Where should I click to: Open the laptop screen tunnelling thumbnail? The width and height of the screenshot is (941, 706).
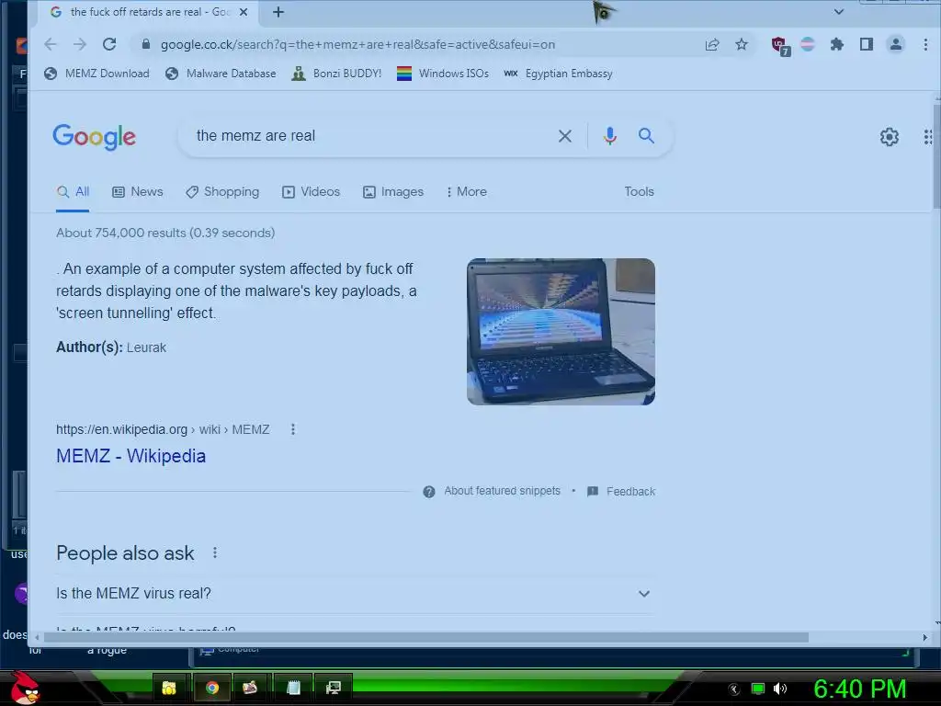pos(561,331)
